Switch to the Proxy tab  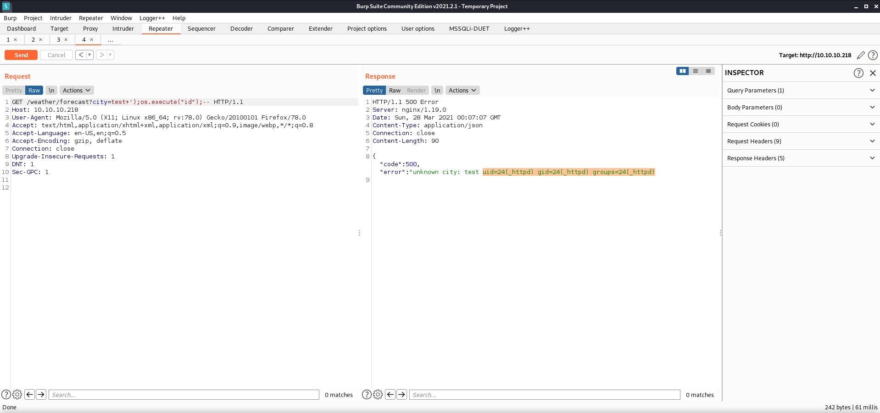[90, 28]
